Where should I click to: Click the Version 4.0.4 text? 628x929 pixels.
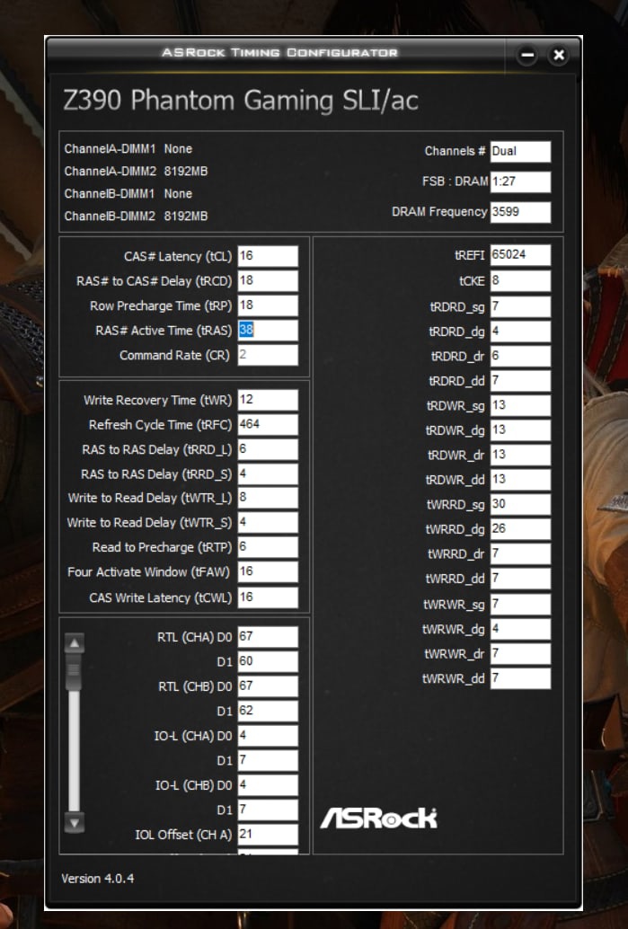(98, 879)
